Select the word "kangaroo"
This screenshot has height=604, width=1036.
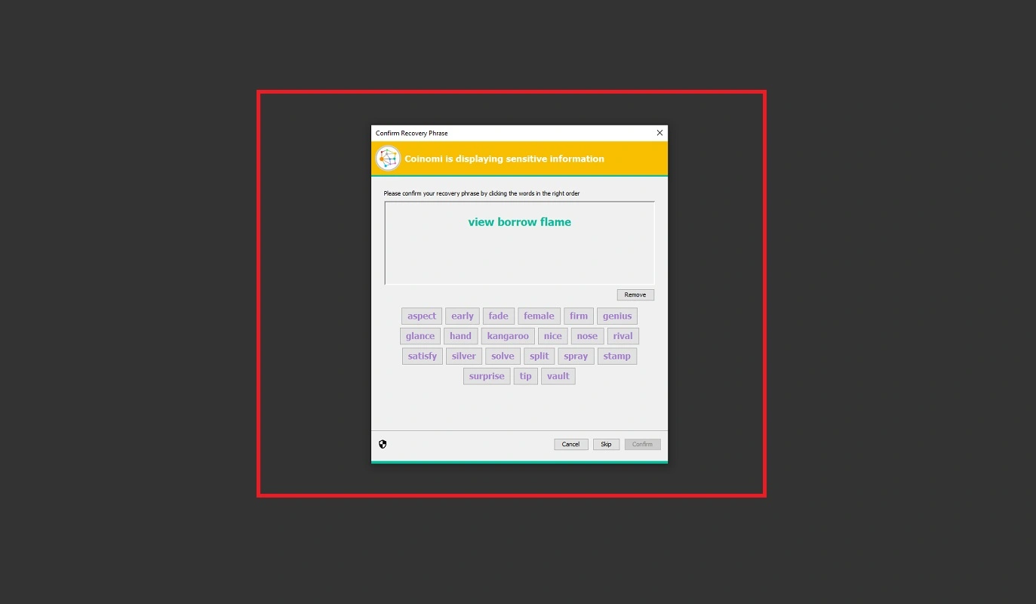[x=508, y=336]
